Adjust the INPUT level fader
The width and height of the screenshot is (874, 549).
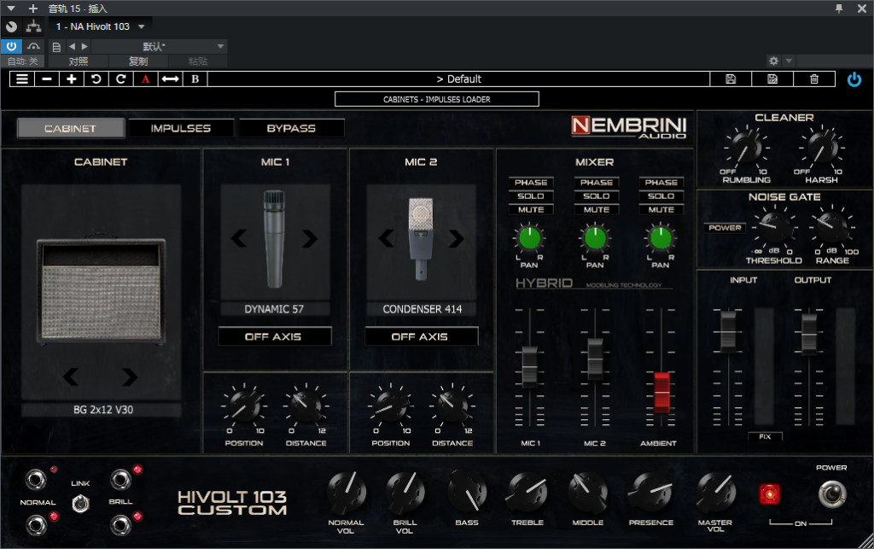click(728, 331)
